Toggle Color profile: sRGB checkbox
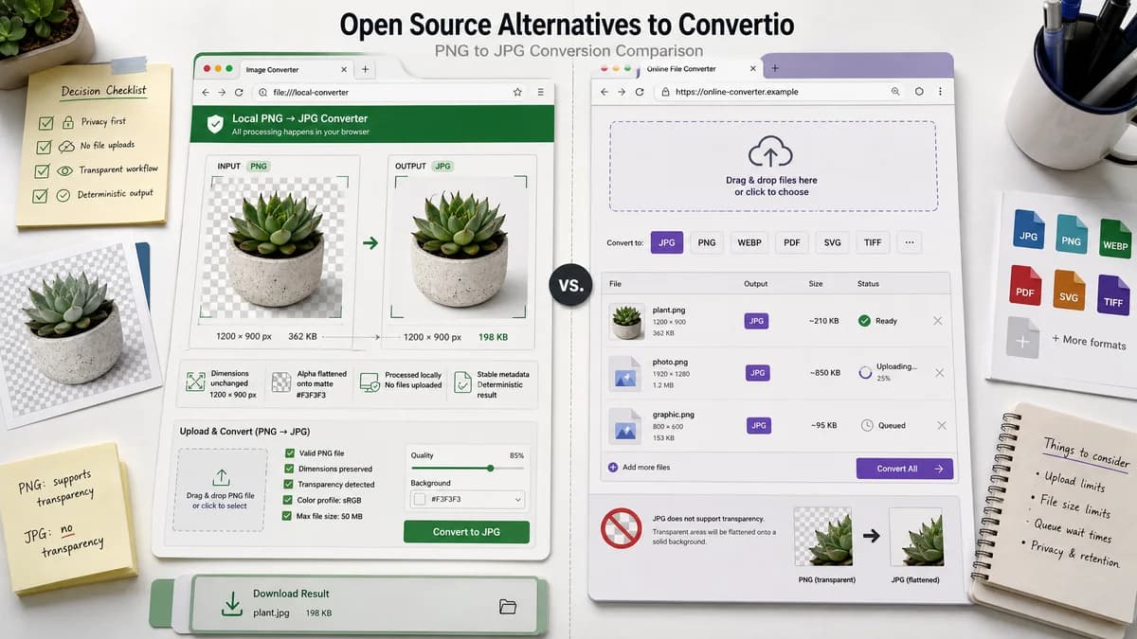 coord(288,500)
